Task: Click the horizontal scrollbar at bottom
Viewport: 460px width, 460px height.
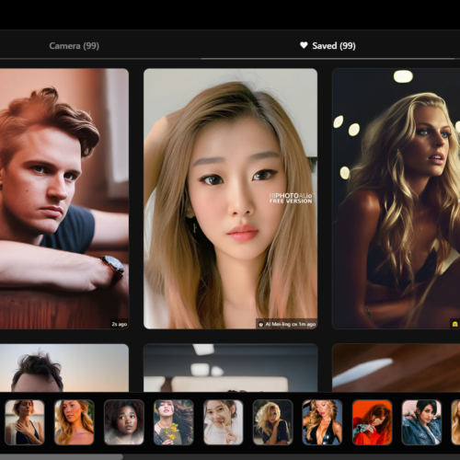Action: [x=62, y=457]
